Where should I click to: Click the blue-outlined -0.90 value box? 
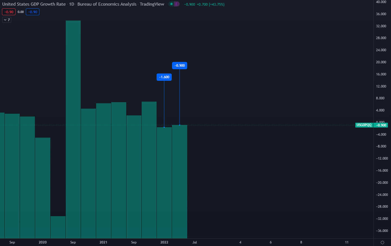(x=33, y=12)
